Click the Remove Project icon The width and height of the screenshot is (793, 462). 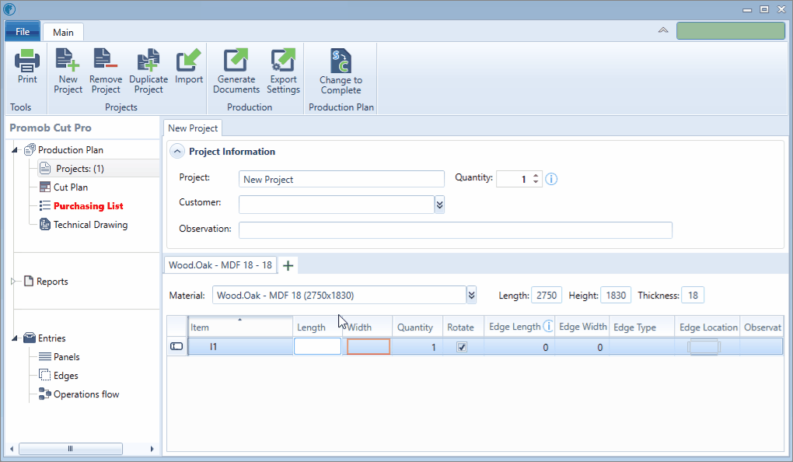(x=105, y=61)
